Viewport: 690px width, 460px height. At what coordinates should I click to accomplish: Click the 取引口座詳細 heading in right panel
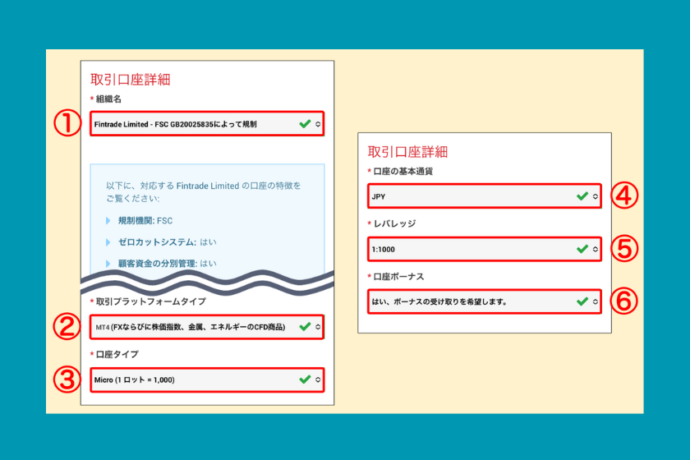tap(407, 151)
